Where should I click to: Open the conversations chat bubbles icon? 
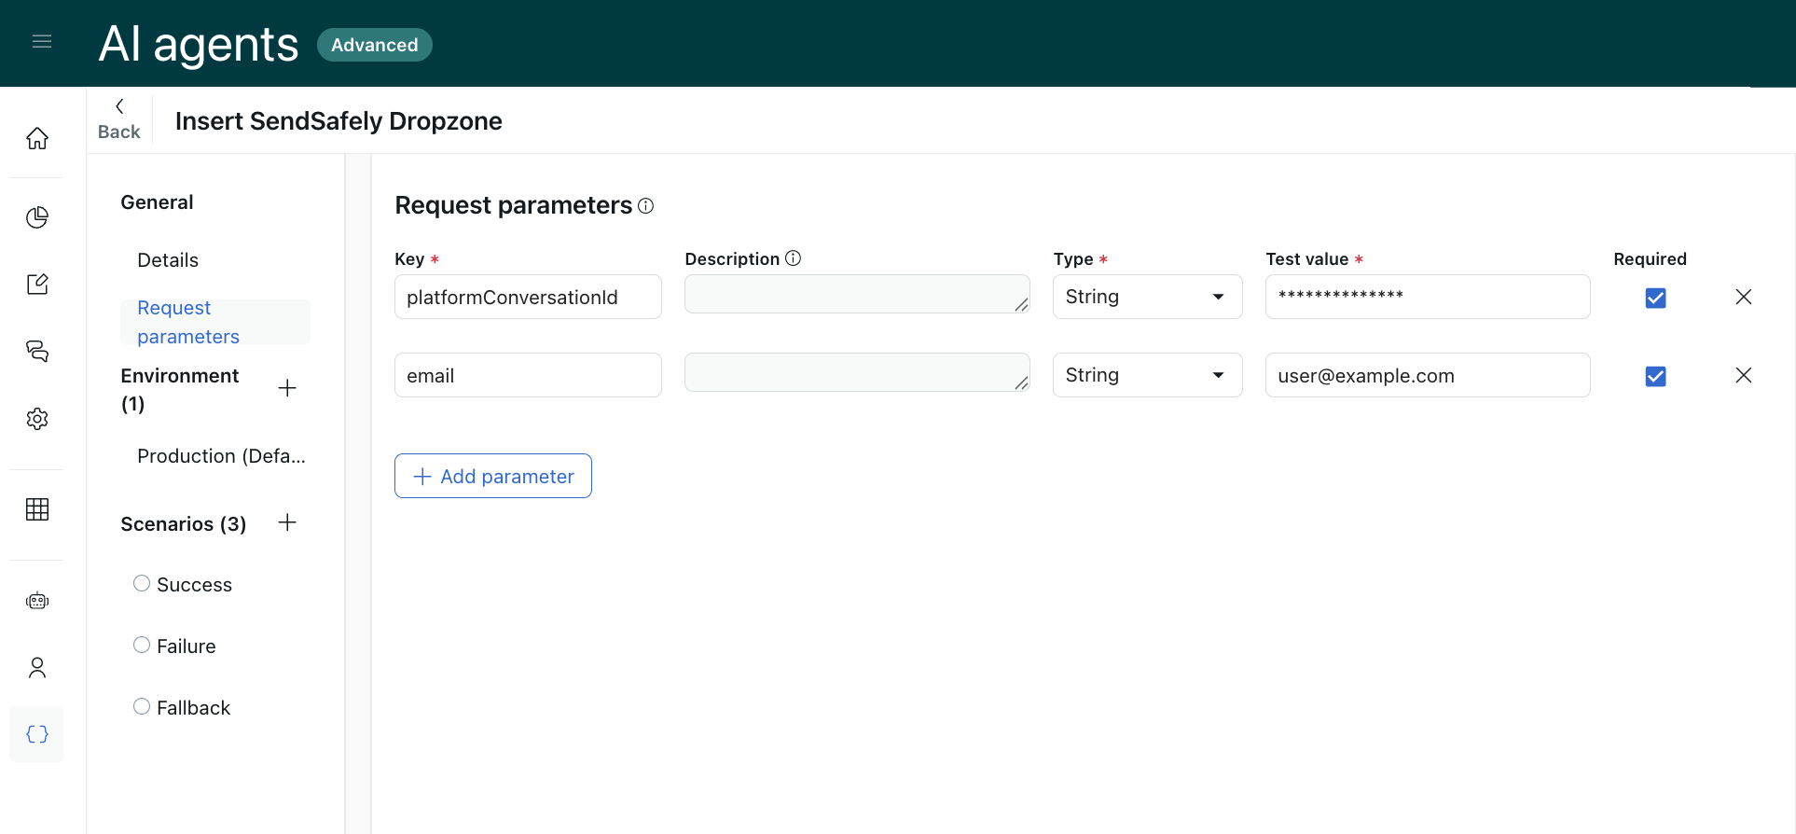tap(37, 352)
